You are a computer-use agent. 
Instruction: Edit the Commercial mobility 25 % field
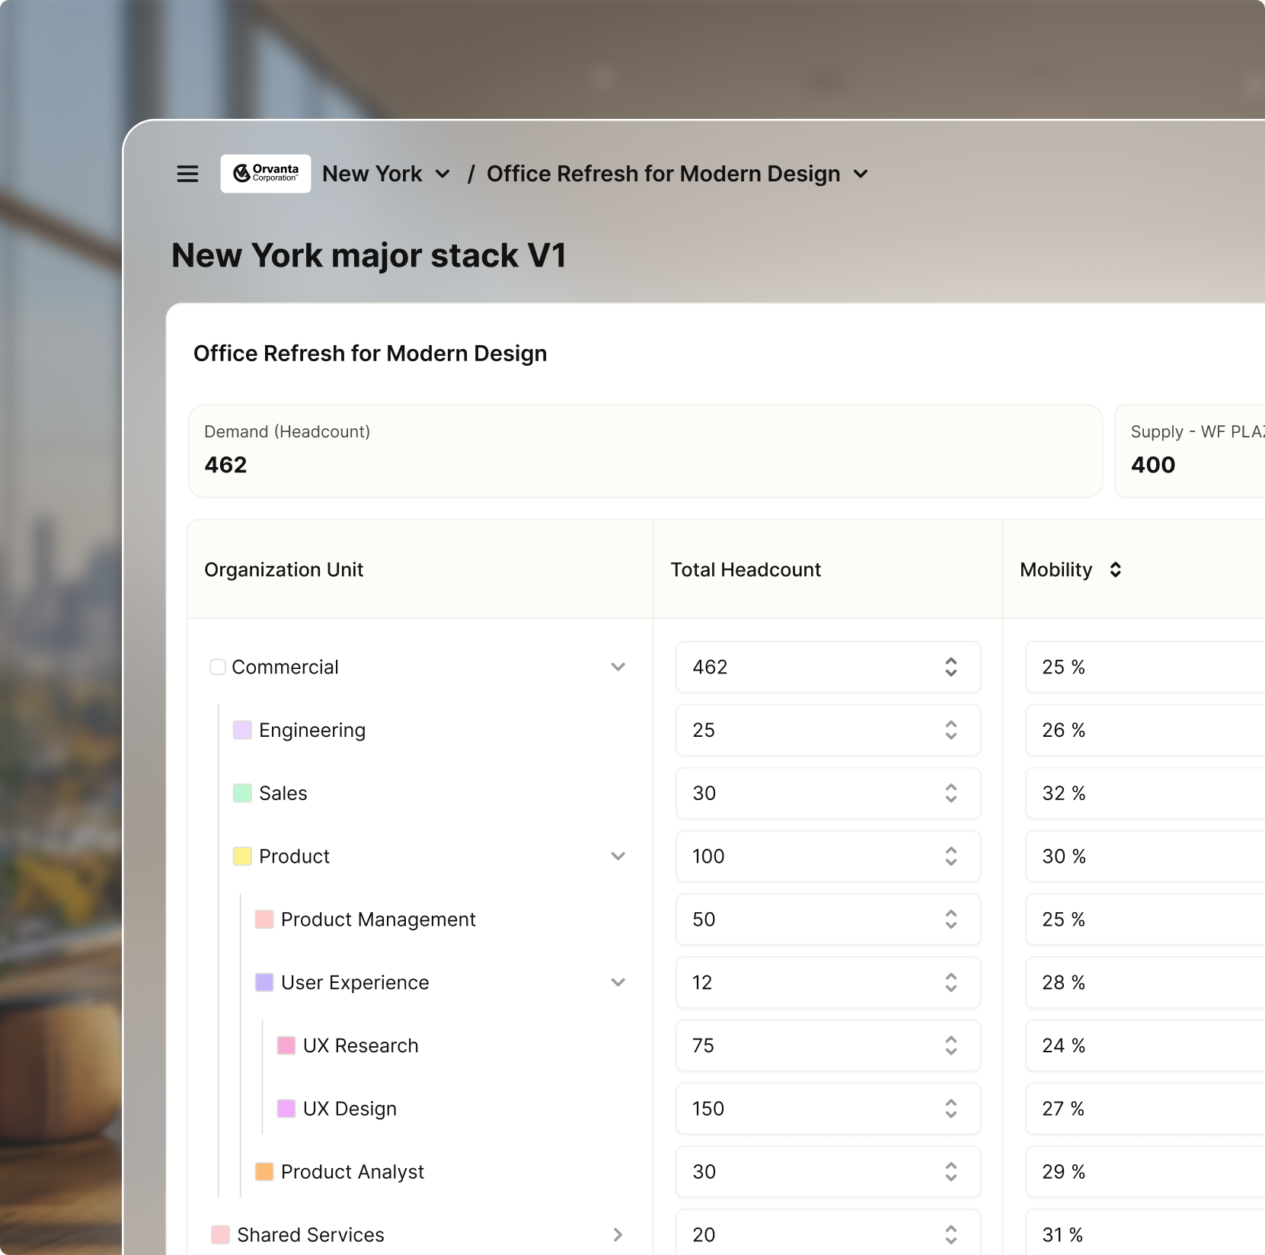pyautogui.click(x=1145, y=668)
